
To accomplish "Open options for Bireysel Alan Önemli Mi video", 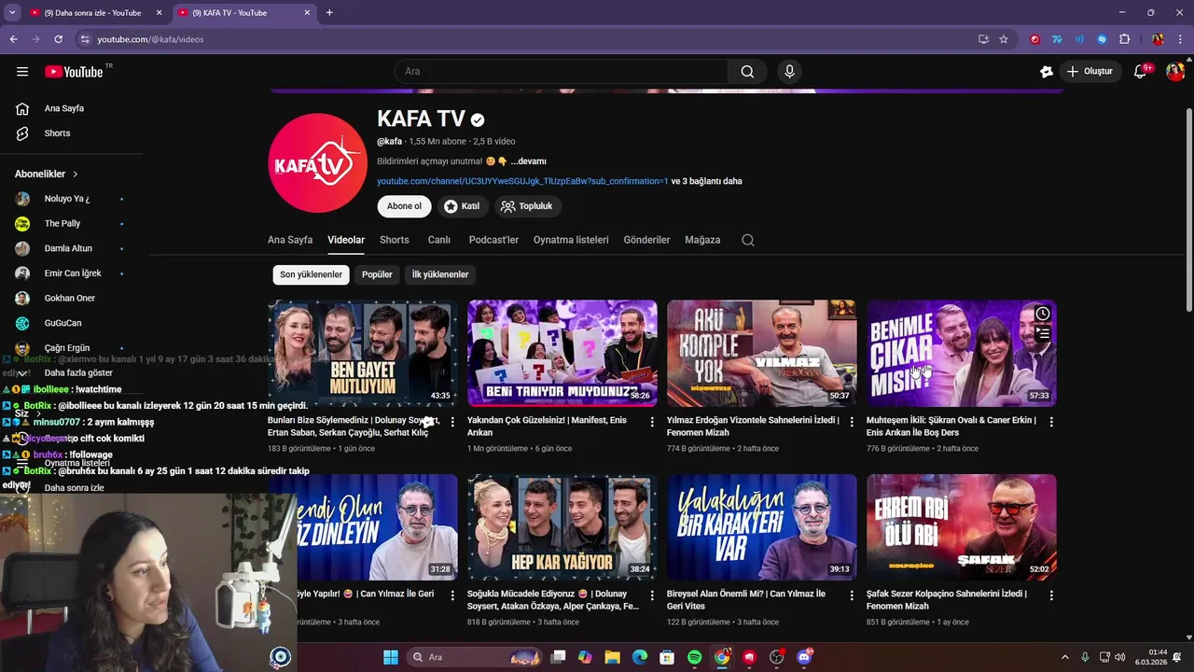I will (852, 595).
